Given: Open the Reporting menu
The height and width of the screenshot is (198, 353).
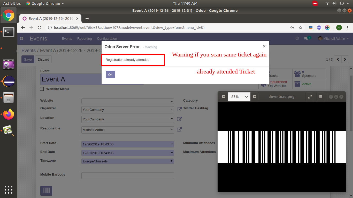Looking at the screenshot, I should coord(85,38).
